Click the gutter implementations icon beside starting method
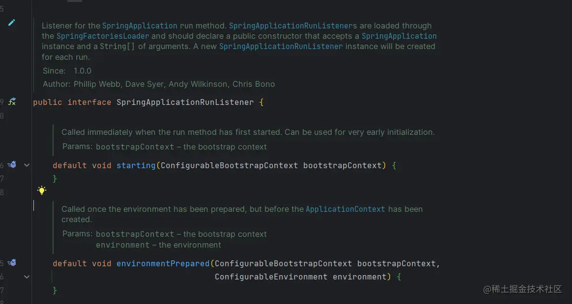Screen dimensions: 572x304 click(12, 165)
